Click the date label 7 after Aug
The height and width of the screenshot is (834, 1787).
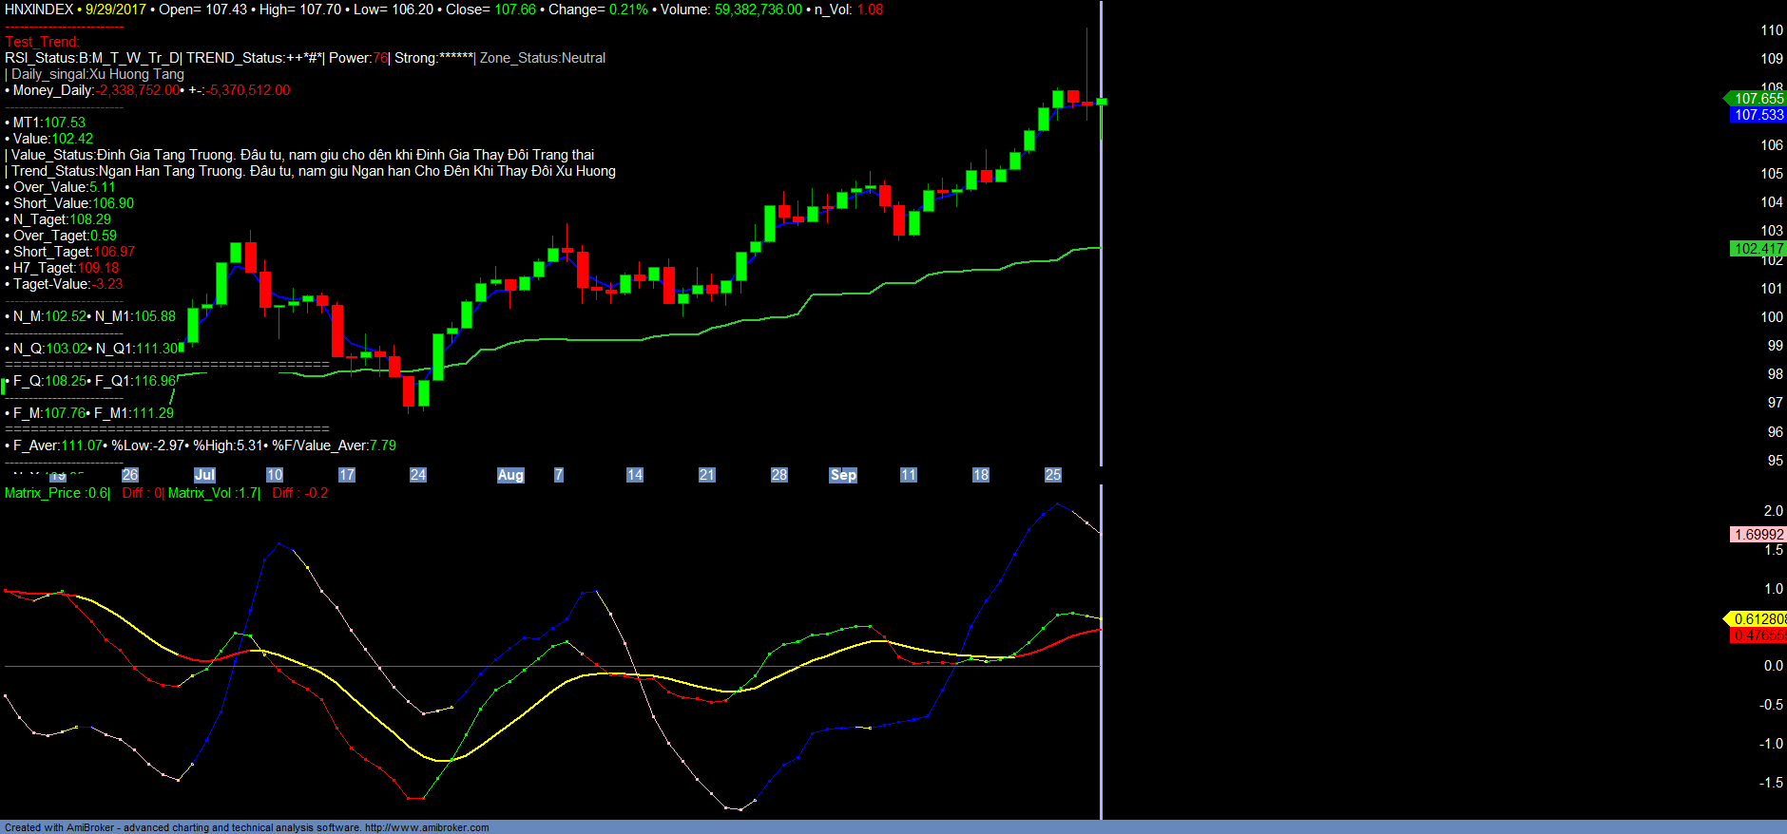coord(559,475)
